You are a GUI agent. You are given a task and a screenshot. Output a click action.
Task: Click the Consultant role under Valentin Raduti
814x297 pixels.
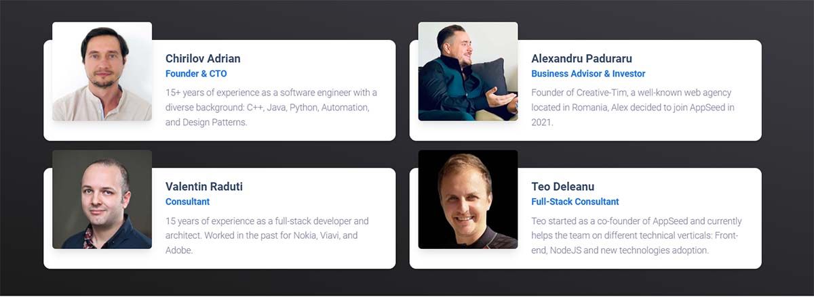tap(187, 202)
